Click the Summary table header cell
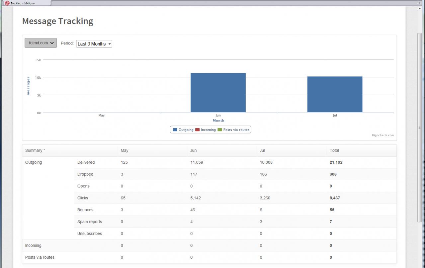 (x=35, y=150)
